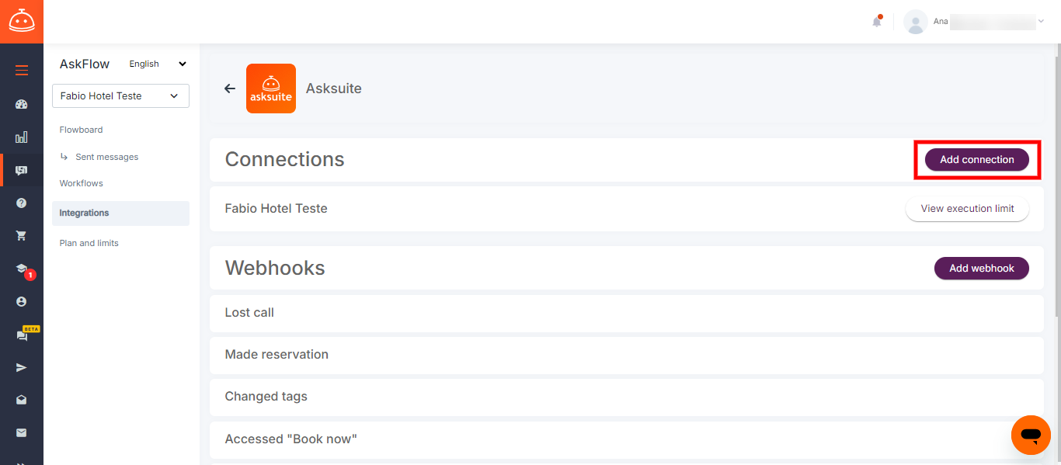Open the Fabio Hotel Teste hotel selector
The image size is (1061, 465).
click(x=120, y=96)
